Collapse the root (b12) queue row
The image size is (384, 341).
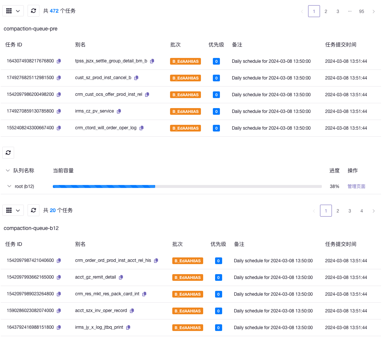(x=9, y=186)
